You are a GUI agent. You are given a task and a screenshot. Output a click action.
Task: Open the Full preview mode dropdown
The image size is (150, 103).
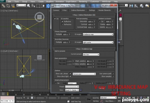coord(84,74)
